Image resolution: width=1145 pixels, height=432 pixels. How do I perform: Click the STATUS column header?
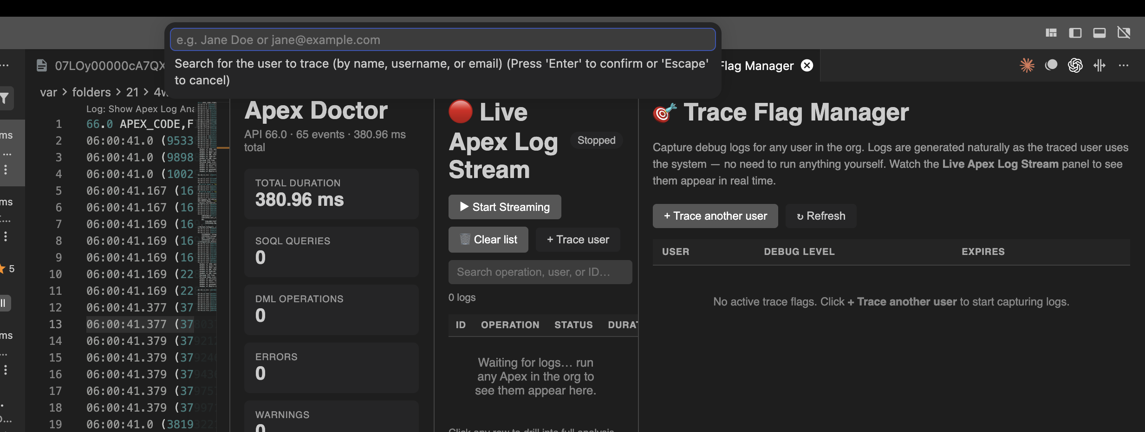tap(573, 325)
